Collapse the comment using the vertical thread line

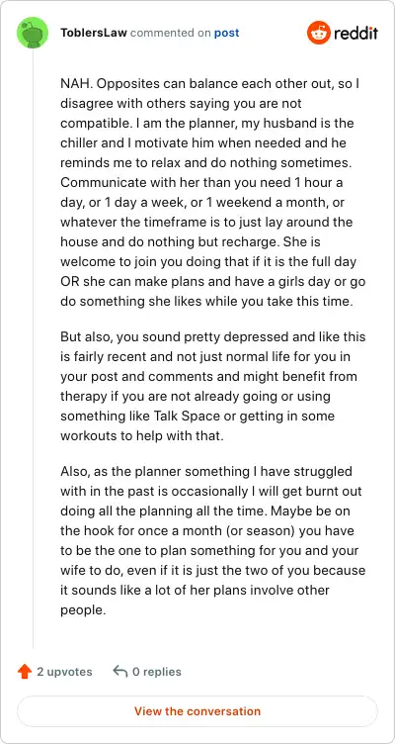[33, 348]
